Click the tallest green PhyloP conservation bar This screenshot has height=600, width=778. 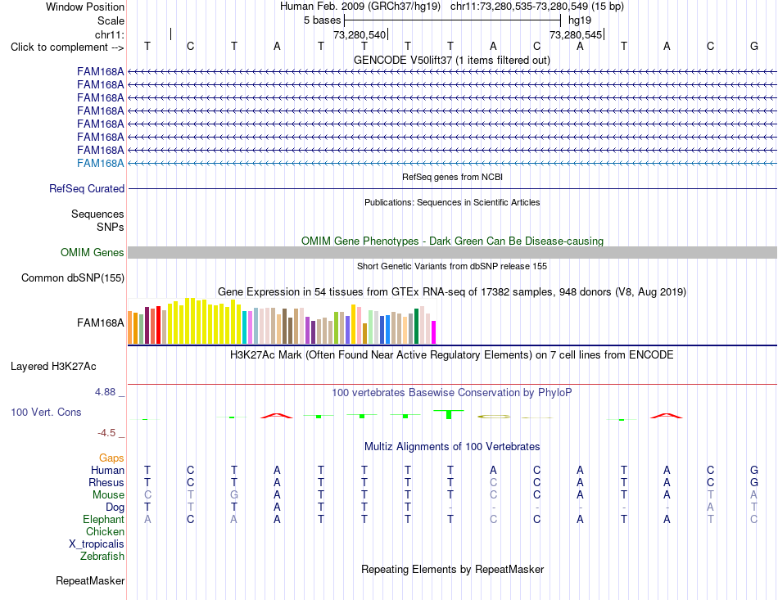(x=449, y=414)
